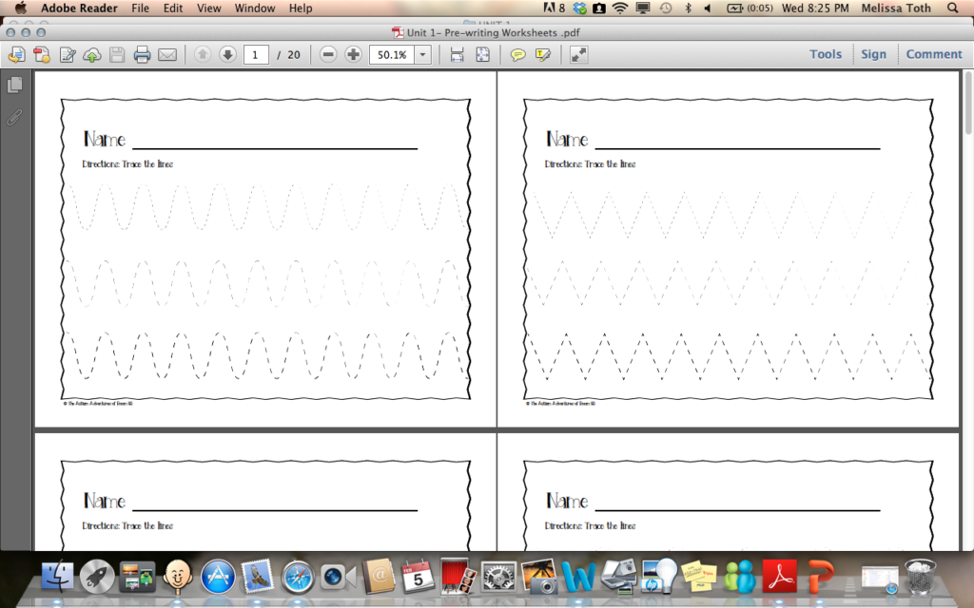Screen dimensions: 974x608
Task: Open the Help menu
Action: point(301,8)
